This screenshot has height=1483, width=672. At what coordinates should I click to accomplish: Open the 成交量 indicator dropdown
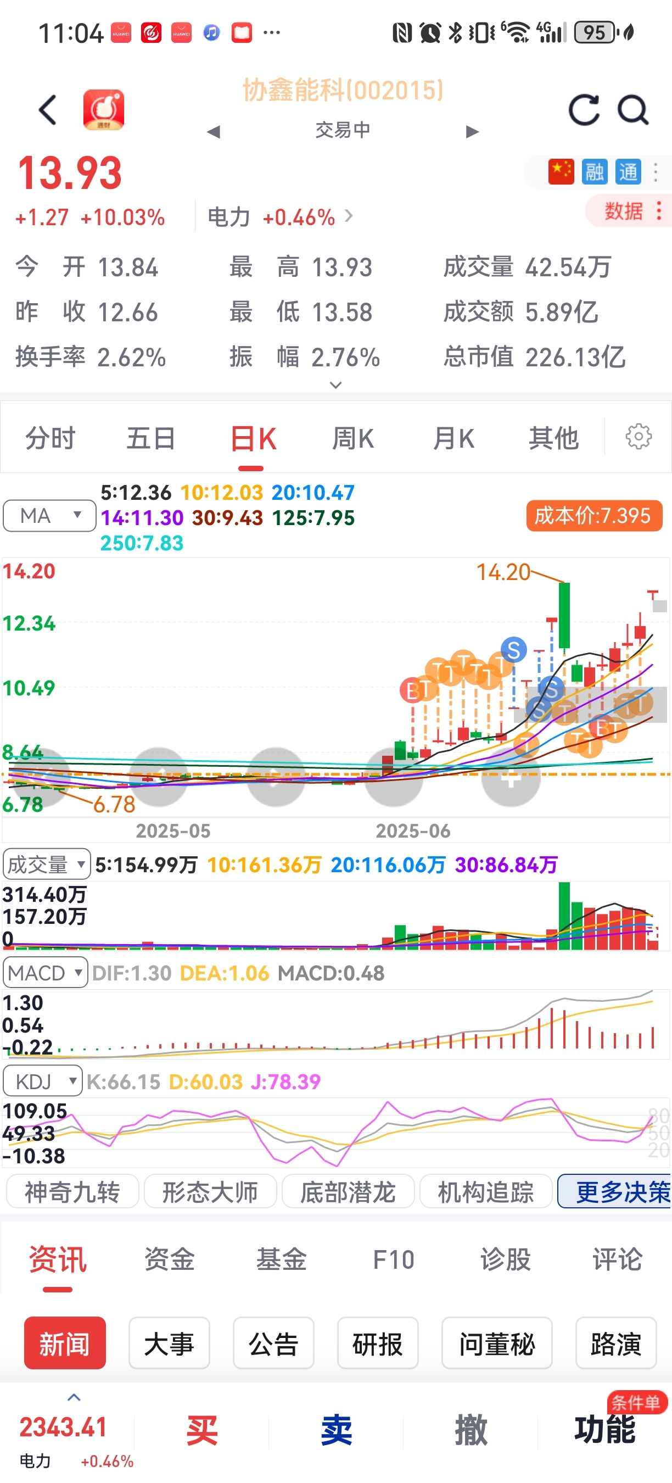(x=47, y=865)
